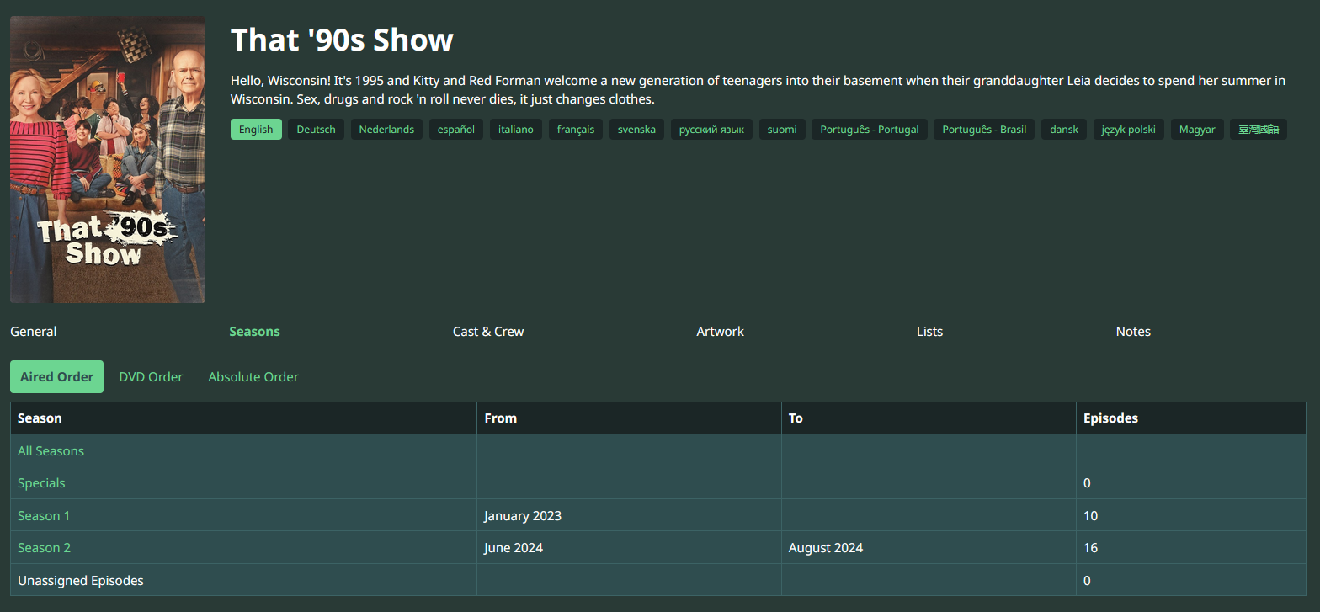Pick the suomi language tag
The height and width of the screenshot is (612, 1320).
pos(782,130)
